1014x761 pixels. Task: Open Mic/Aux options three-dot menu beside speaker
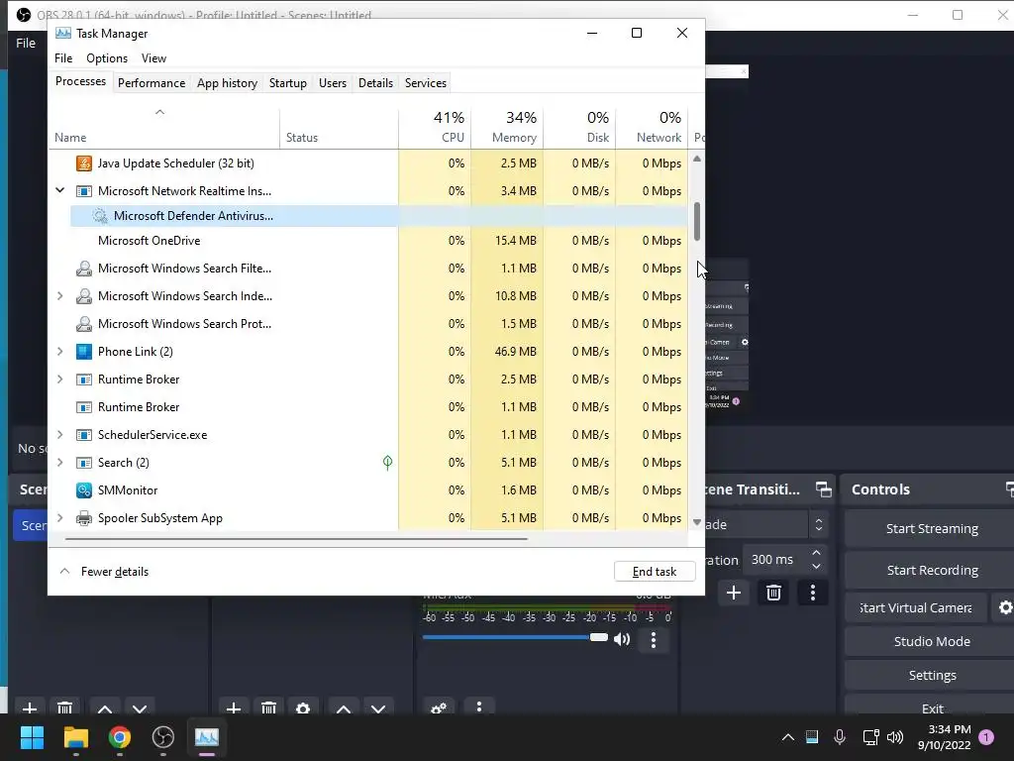[654, 640]
